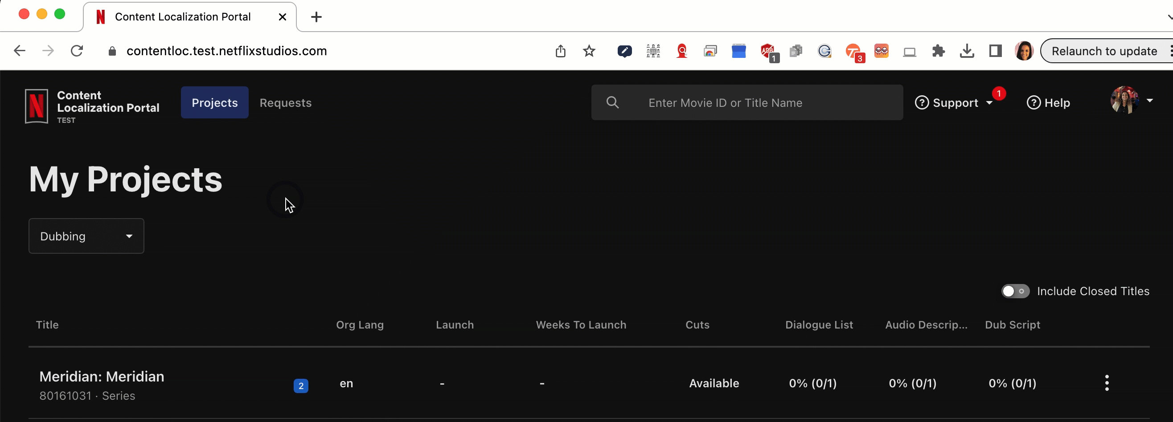Click the red Support notification badge

[x=999, y=93]
